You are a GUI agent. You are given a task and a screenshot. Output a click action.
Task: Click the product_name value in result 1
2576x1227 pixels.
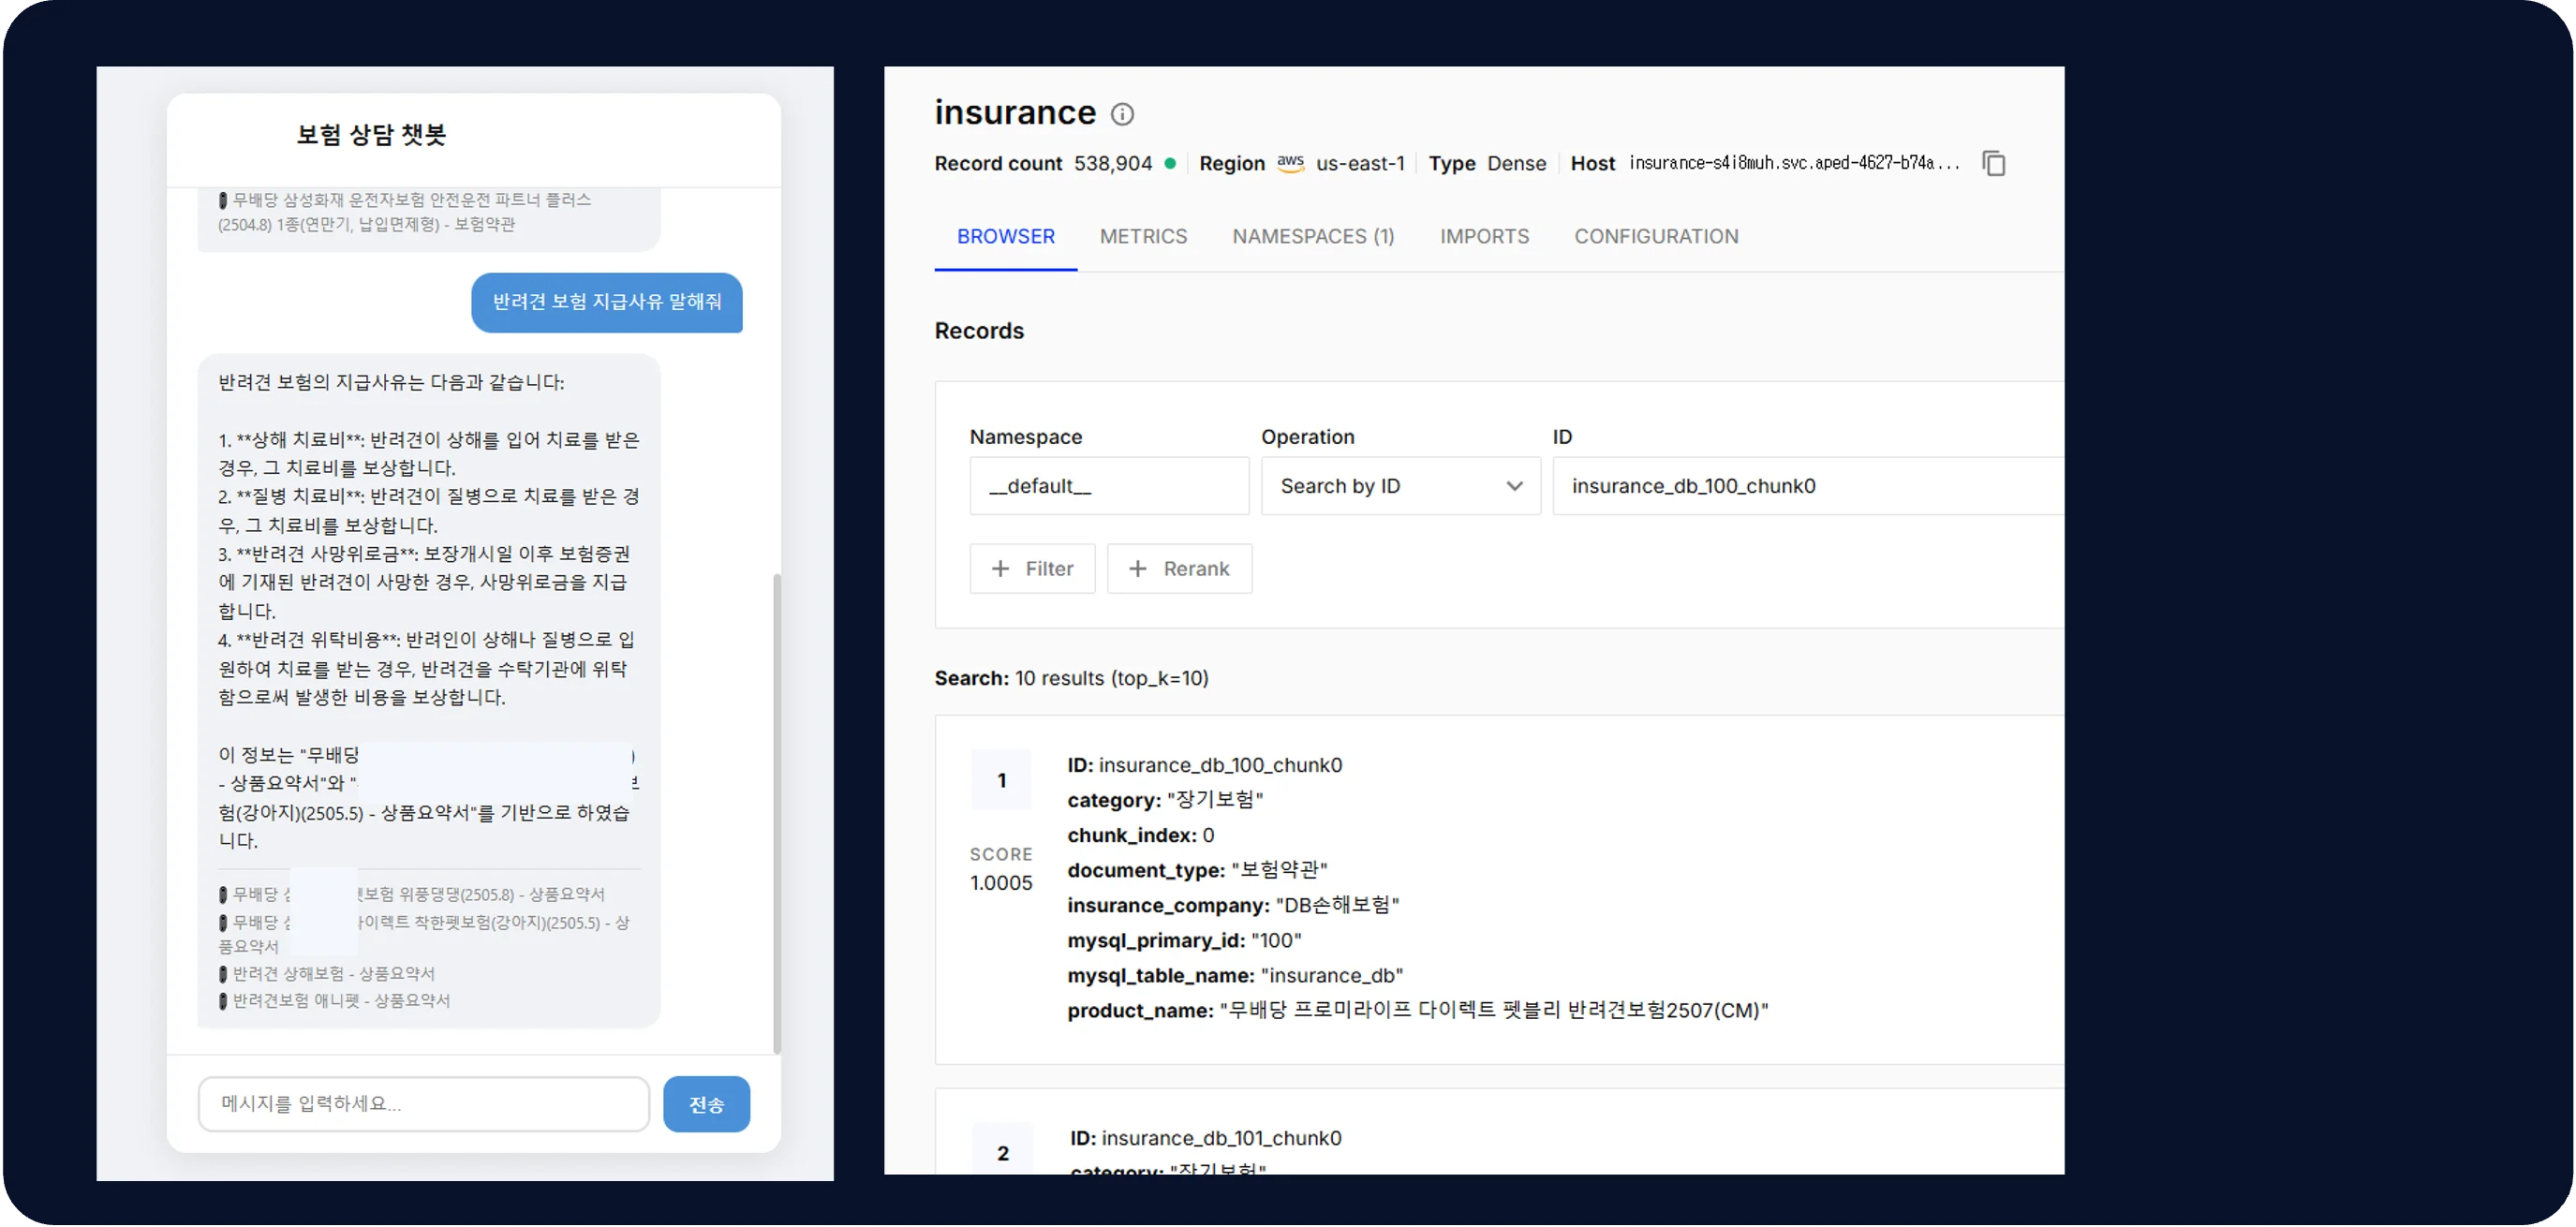tap(1493, 1010)
